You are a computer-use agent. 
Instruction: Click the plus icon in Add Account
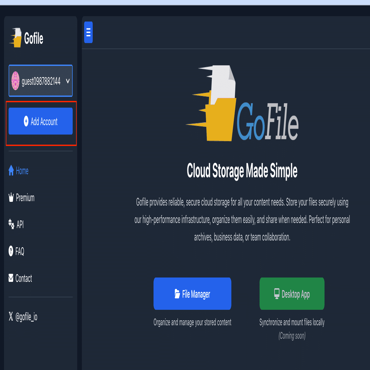26,121
